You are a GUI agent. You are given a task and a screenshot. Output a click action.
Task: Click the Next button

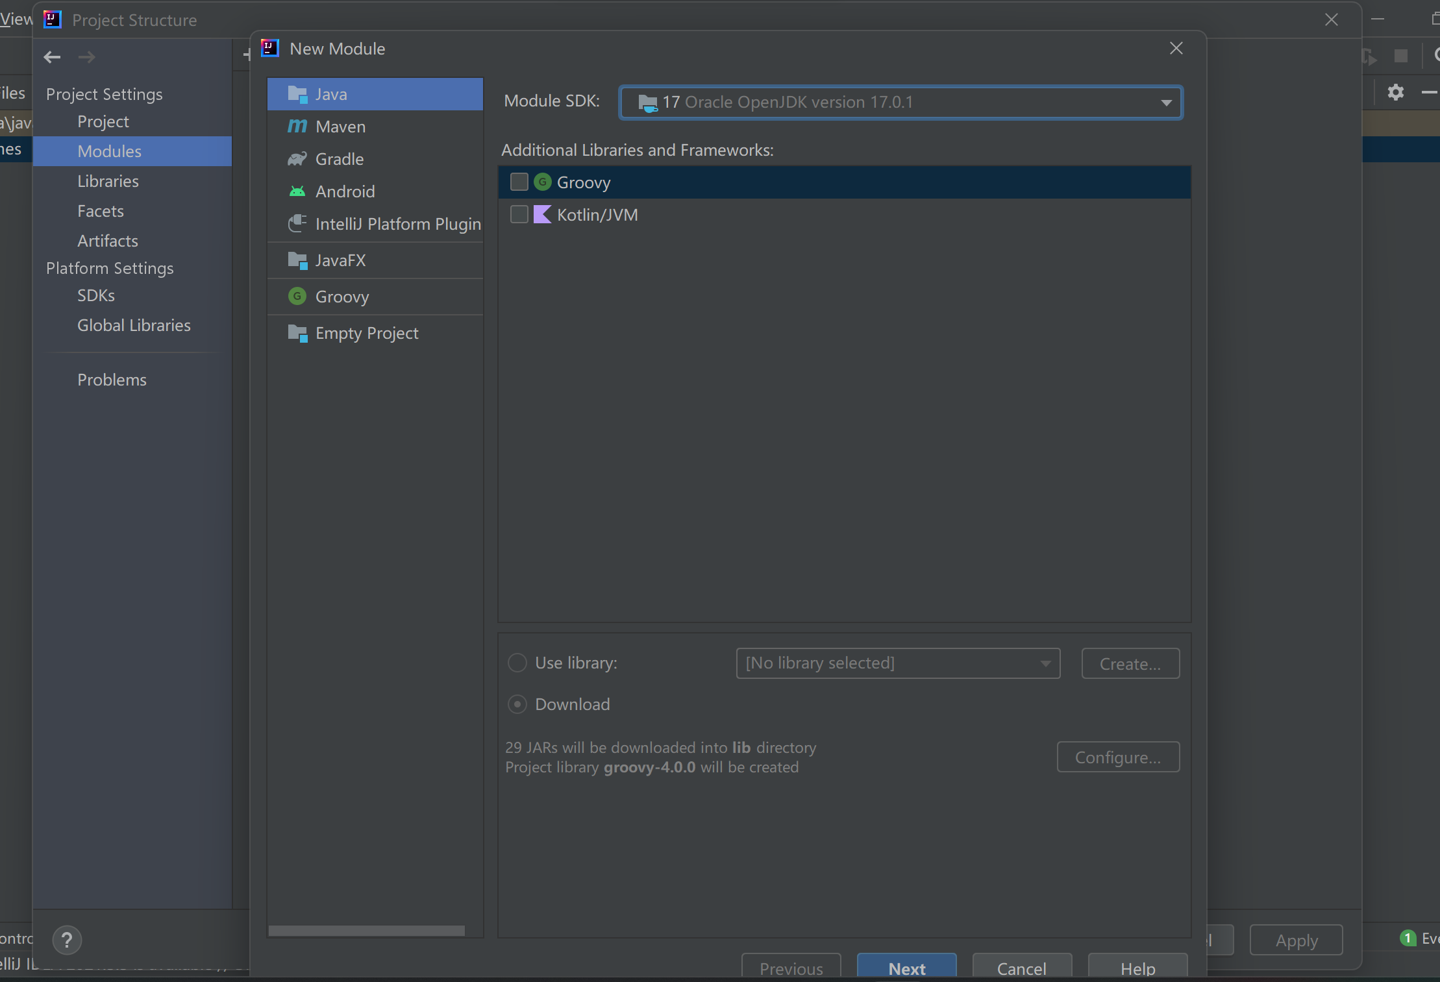coord(906,968)
